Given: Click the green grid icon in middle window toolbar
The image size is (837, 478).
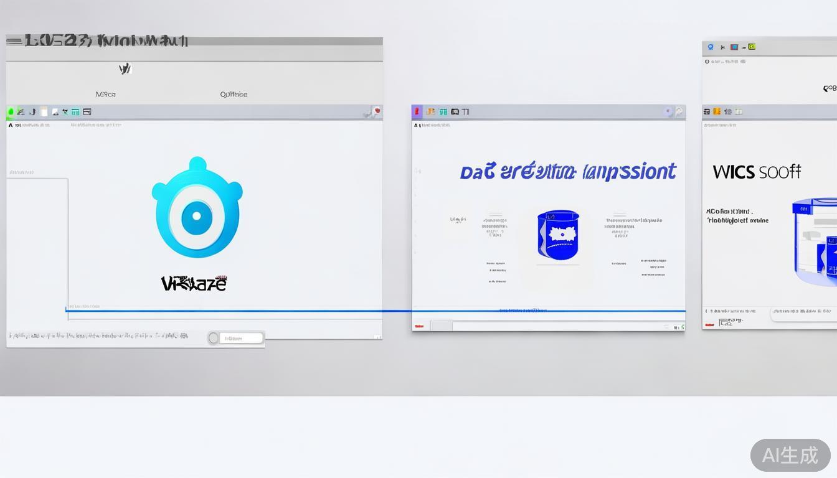Looking at the screenshot, I should [x=443, y=112].
